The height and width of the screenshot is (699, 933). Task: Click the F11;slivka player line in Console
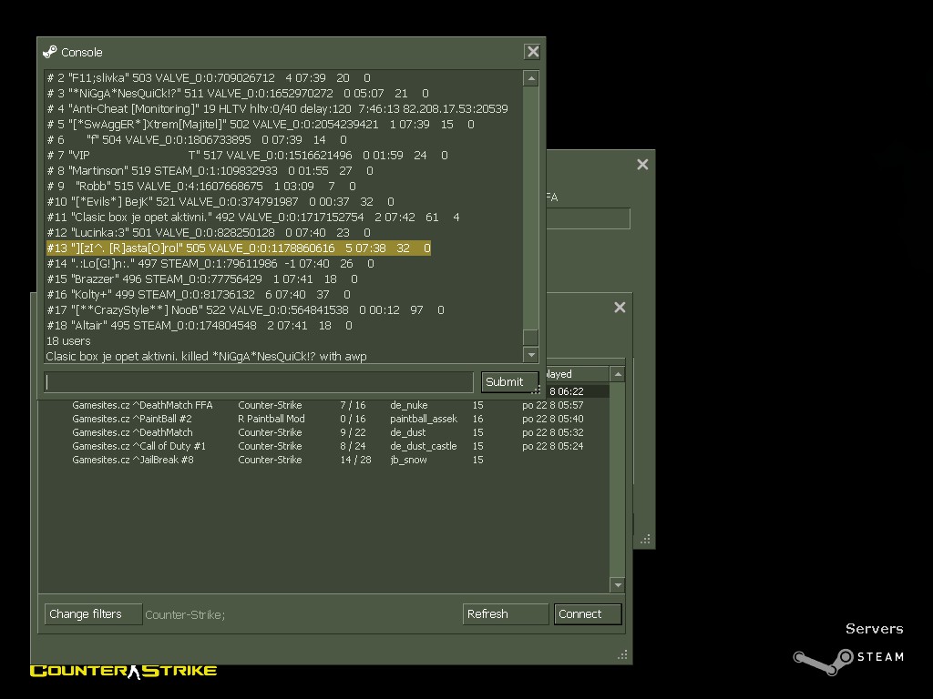209,78
